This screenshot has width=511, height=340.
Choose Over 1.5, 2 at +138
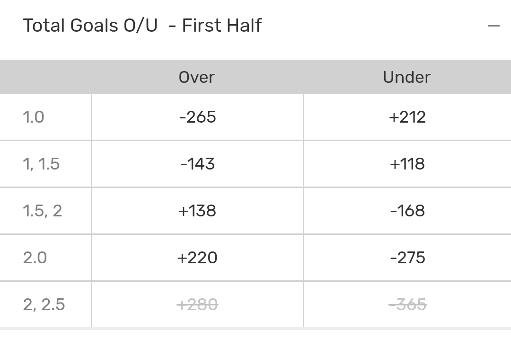pos(197,211)
